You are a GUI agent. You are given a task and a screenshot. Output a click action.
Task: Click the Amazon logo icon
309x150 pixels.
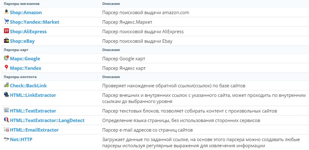click(x=6, y=12)
